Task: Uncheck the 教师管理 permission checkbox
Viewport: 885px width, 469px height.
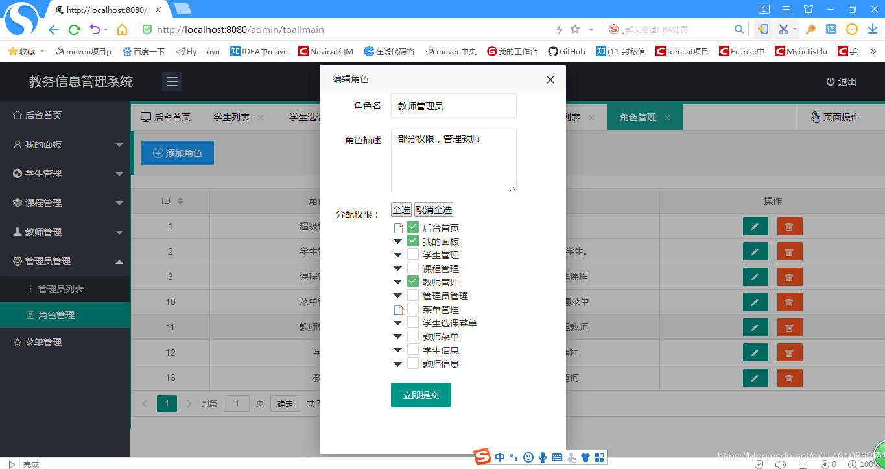Action: 413,282
